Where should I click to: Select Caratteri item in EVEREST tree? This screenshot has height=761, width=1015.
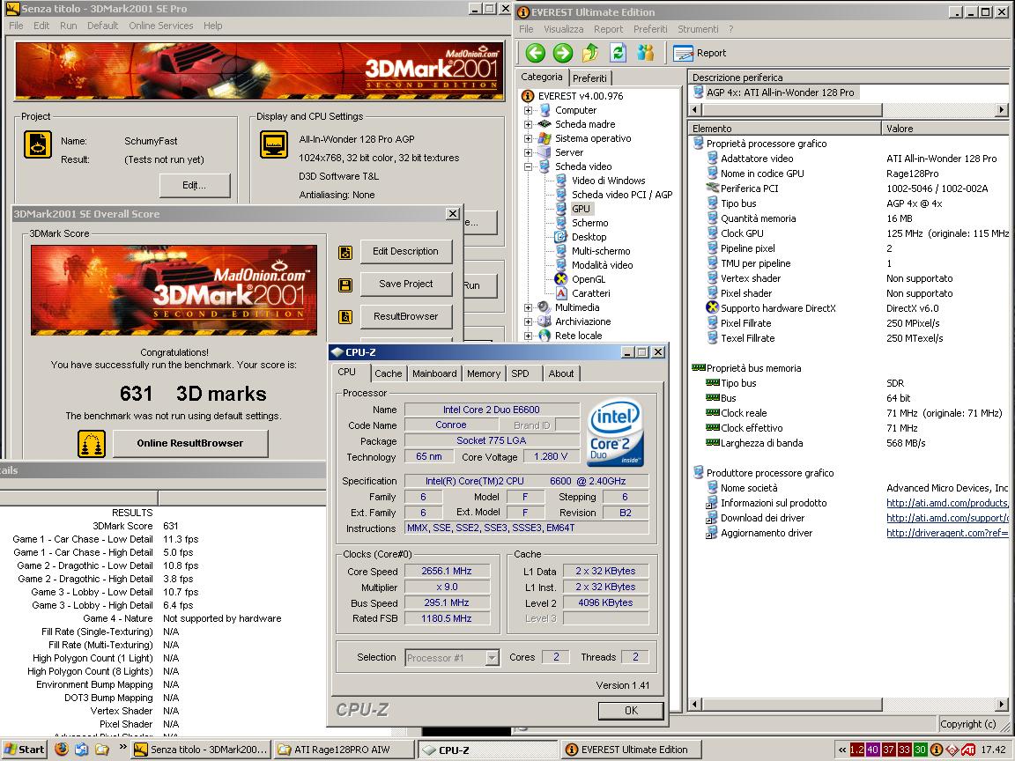(590, 294)
